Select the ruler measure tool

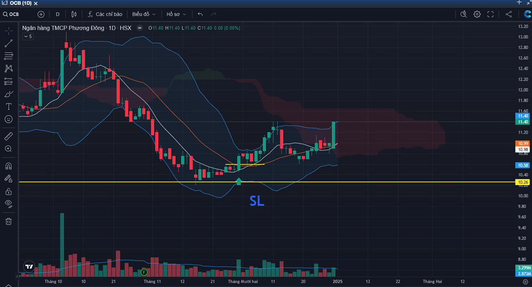pyautogui.click(x=8, y=136)
